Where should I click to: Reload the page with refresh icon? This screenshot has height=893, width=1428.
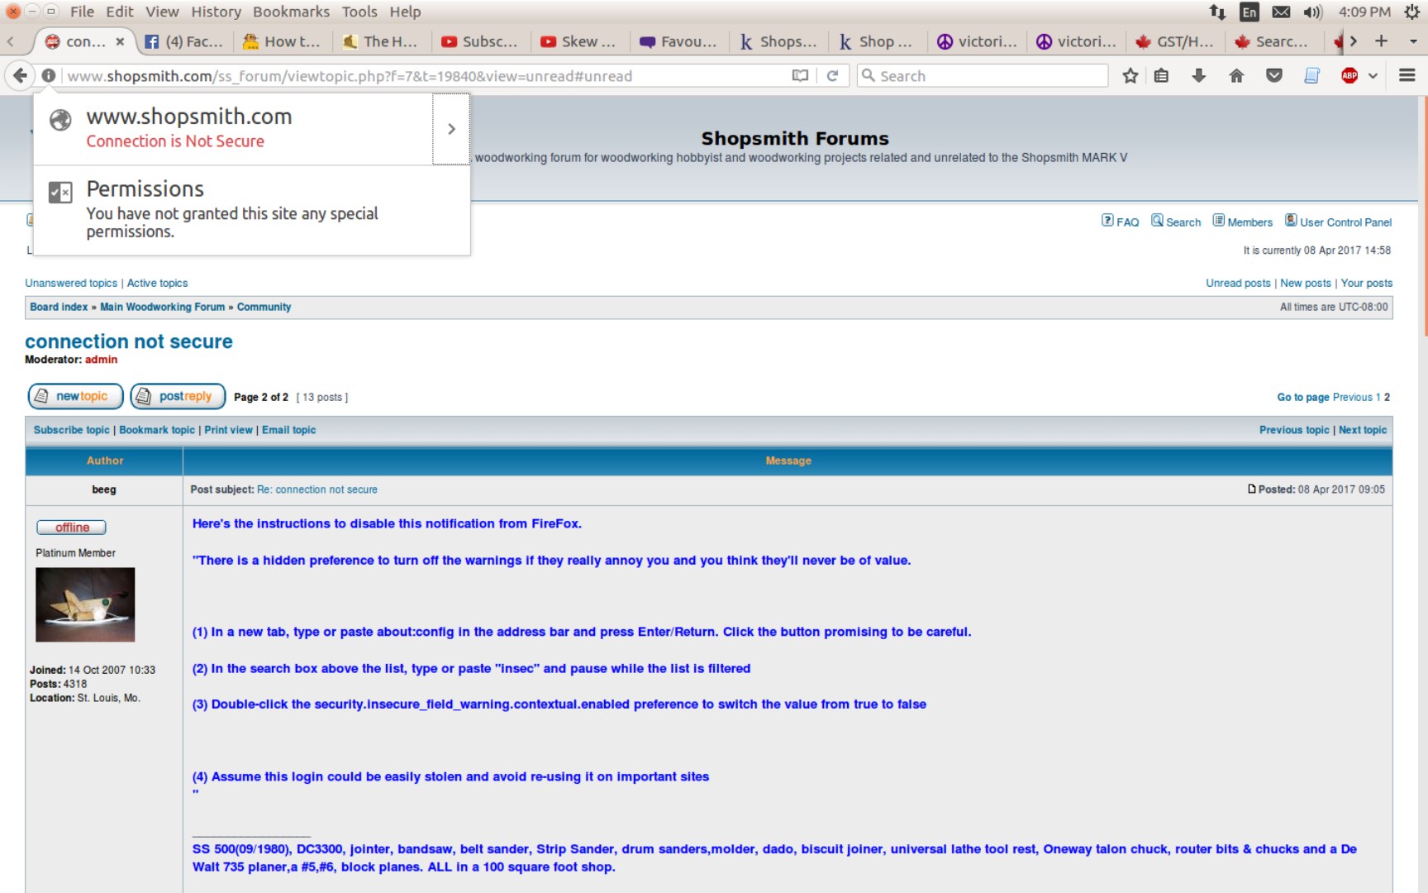(833, 76)
